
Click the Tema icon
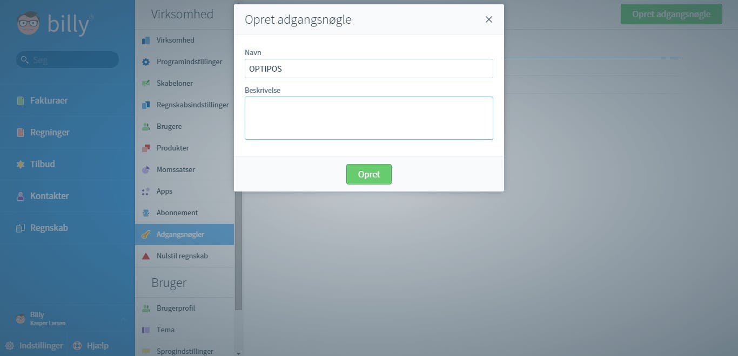click(x=146, y=330)
